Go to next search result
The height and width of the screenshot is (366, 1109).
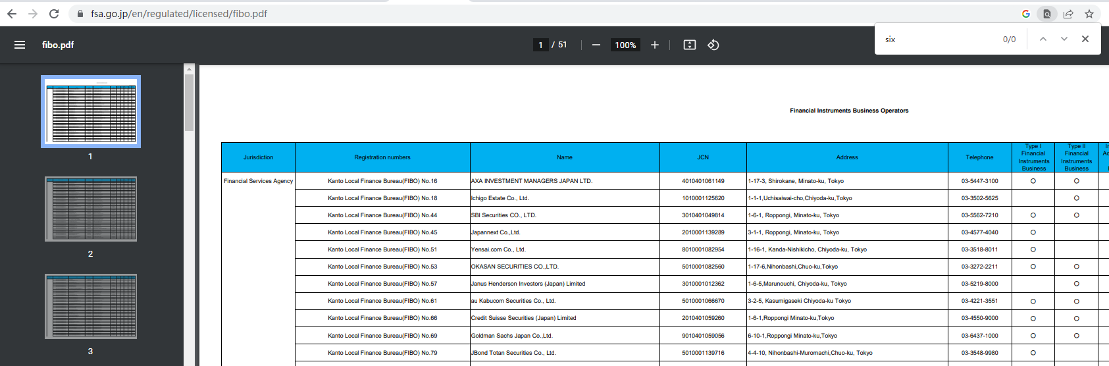click(1064, 39)
